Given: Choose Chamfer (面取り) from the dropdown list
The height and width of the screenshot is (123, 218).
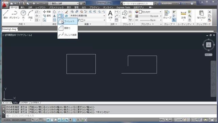Looking at the screenshot, I should tap(67, 28).
